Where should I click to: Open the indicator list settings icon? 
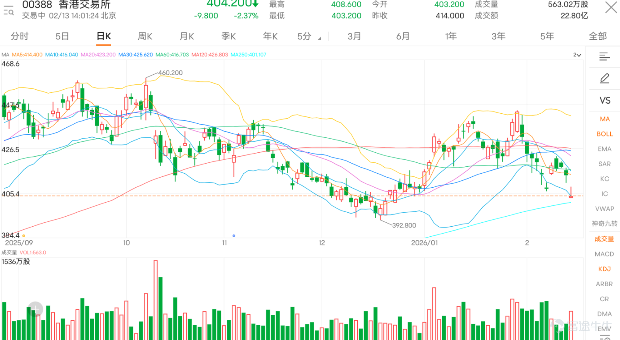[604, 57]
